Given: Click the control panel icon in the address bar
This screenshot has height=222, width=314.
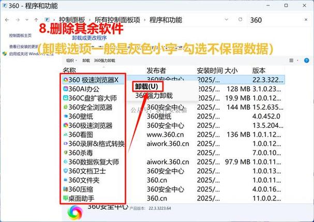Looking at the screenshot, I should click(47, 20).
